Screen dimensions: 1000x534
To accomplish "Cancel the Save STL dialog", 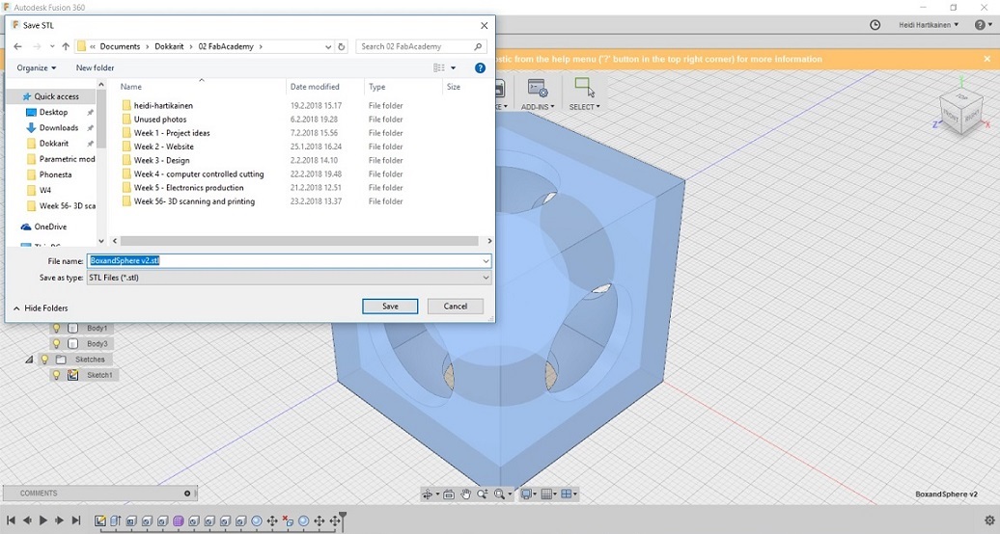I will click(456, 307).
